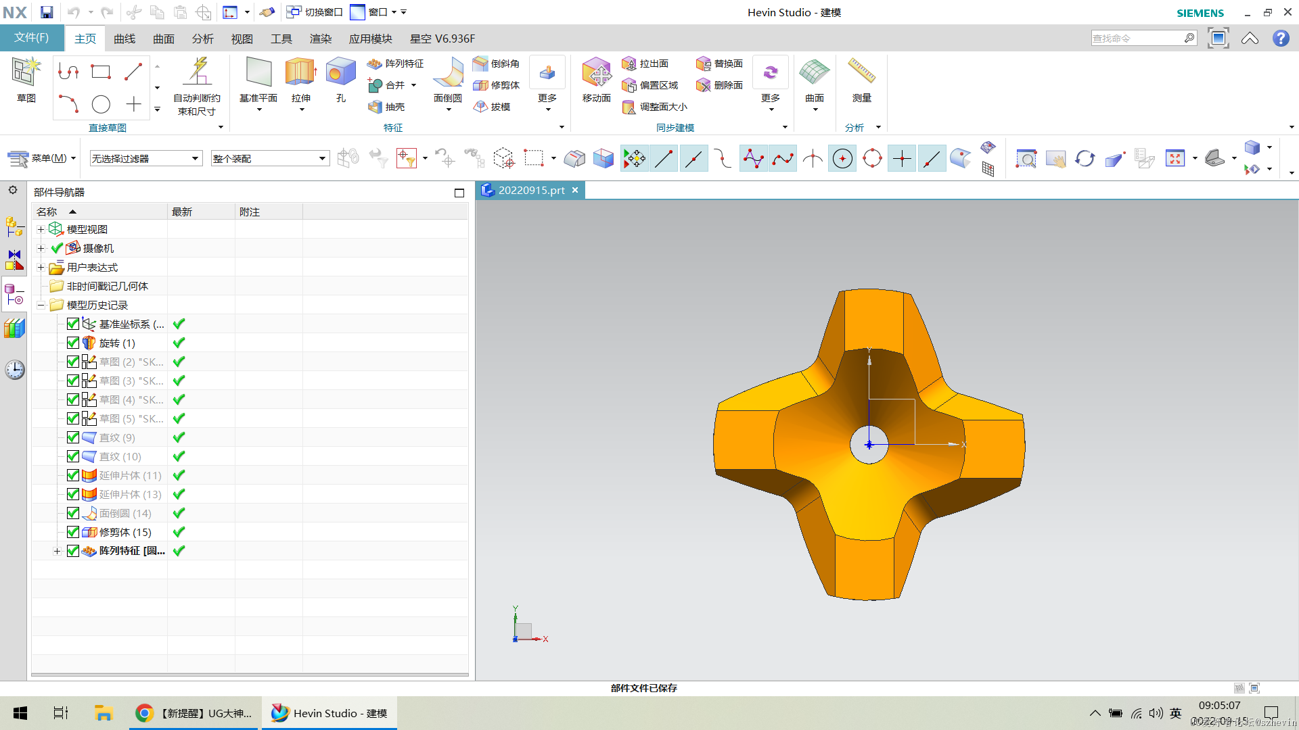Open the History clock sidebar icon
This screenshot has width=1299, height=730.
click(14, 370)
